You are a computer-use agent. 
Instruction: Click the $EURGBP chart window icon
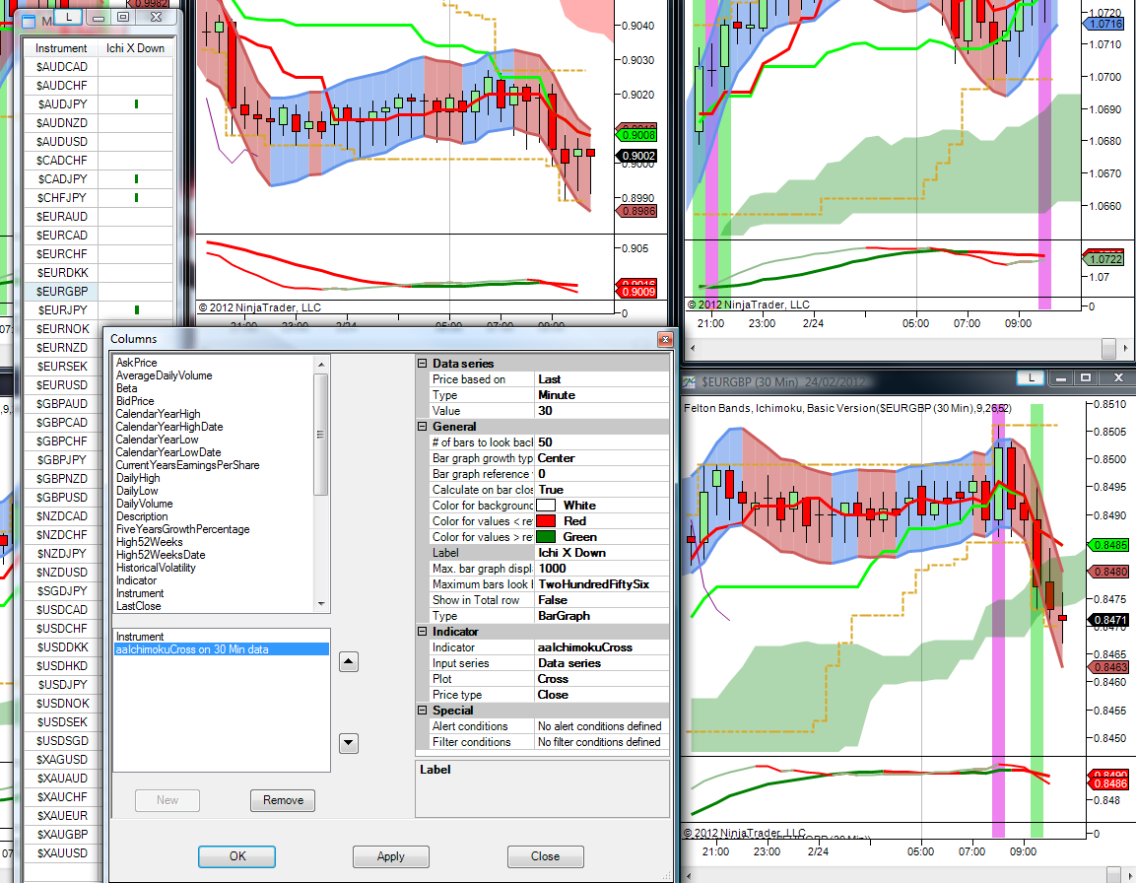tap(689, 382)
